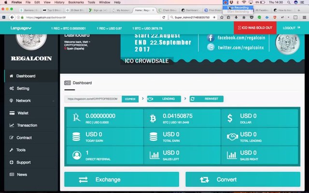This screenshot has height=193, width=309.
Task: Switch to the Chain Group tab
Action: pyautogui.click(x=168, y=10)
